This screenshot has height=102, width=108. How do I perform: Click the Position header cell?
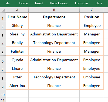coord(92,17)
